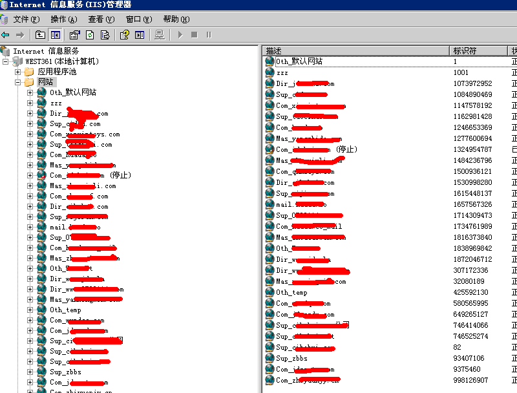Expand the Oth_默认网站 tree node
The height and width of the screenshot is (393, 517).
point(30,92)
